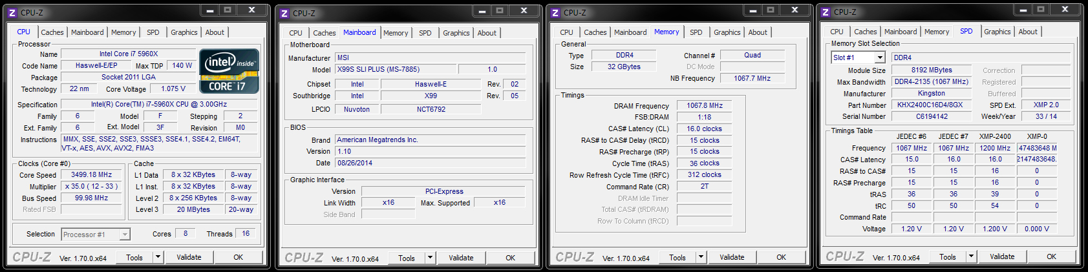This screenshot has height=272, width=1088.
Task: Click CPU-Z app icon in Mainboard window title bar
Action: [x=284, y=13]
